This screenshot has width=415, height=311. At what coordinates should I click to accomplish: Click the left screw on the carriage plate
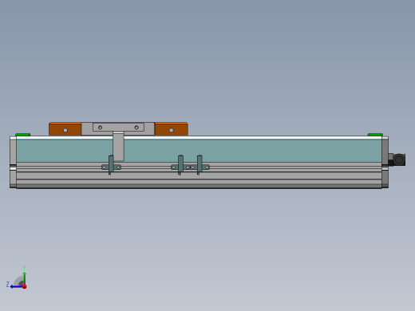pos(100,128)
